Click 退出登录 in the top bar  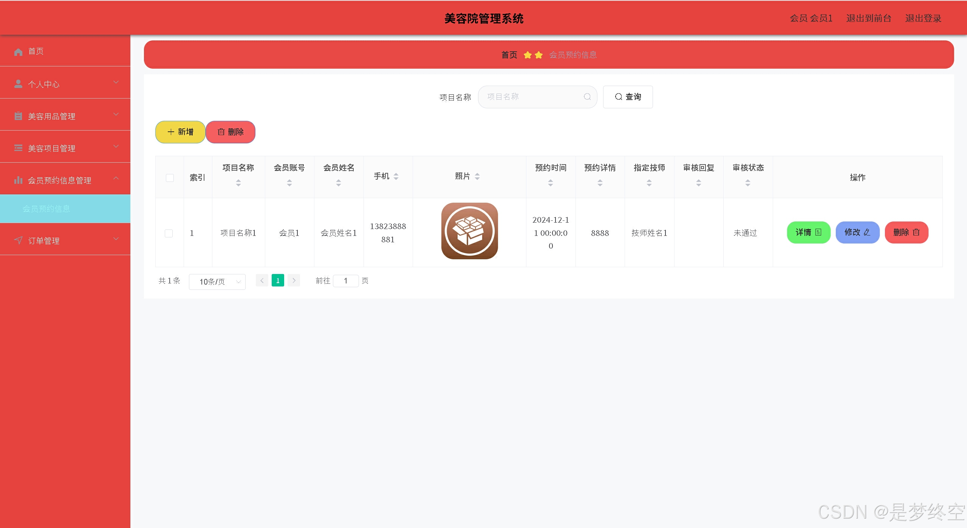[923, 18]
